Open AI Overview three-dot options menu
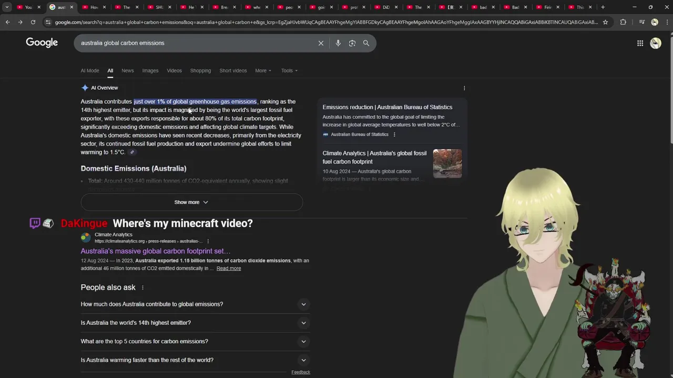 464,88
